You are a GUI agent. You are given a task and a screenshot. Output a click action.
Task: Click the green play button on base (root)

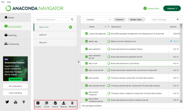[70, 27]
